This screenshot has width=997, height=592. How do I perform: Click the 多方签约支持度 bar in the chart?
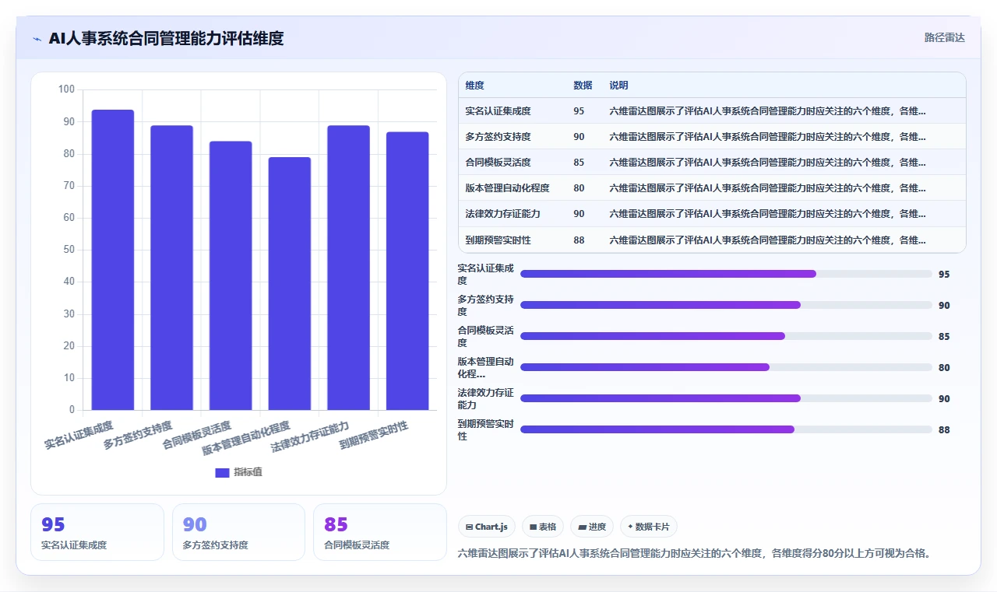171,268
